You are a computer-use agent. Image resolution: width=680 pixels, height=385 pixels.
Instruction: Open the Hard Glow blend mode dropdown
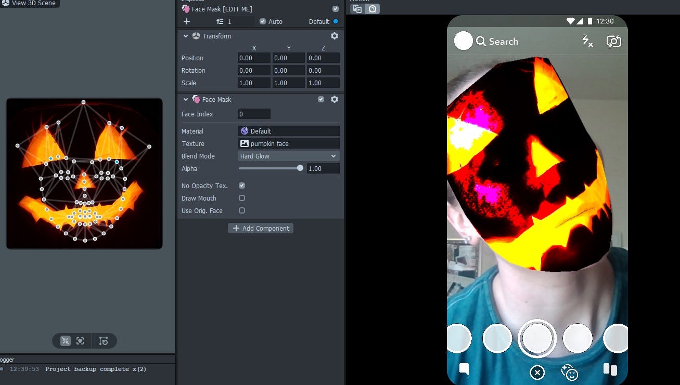[288, 156]
